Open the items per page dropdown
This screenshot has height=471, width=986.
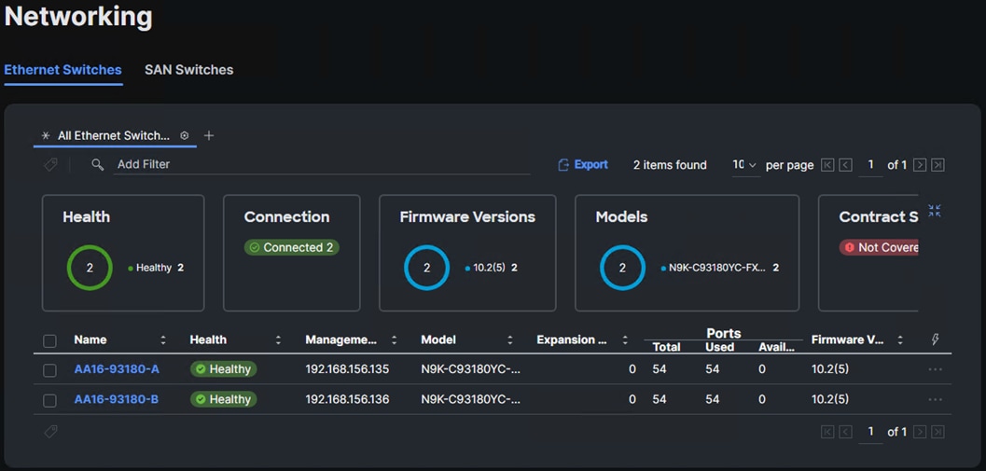[744, 165]
